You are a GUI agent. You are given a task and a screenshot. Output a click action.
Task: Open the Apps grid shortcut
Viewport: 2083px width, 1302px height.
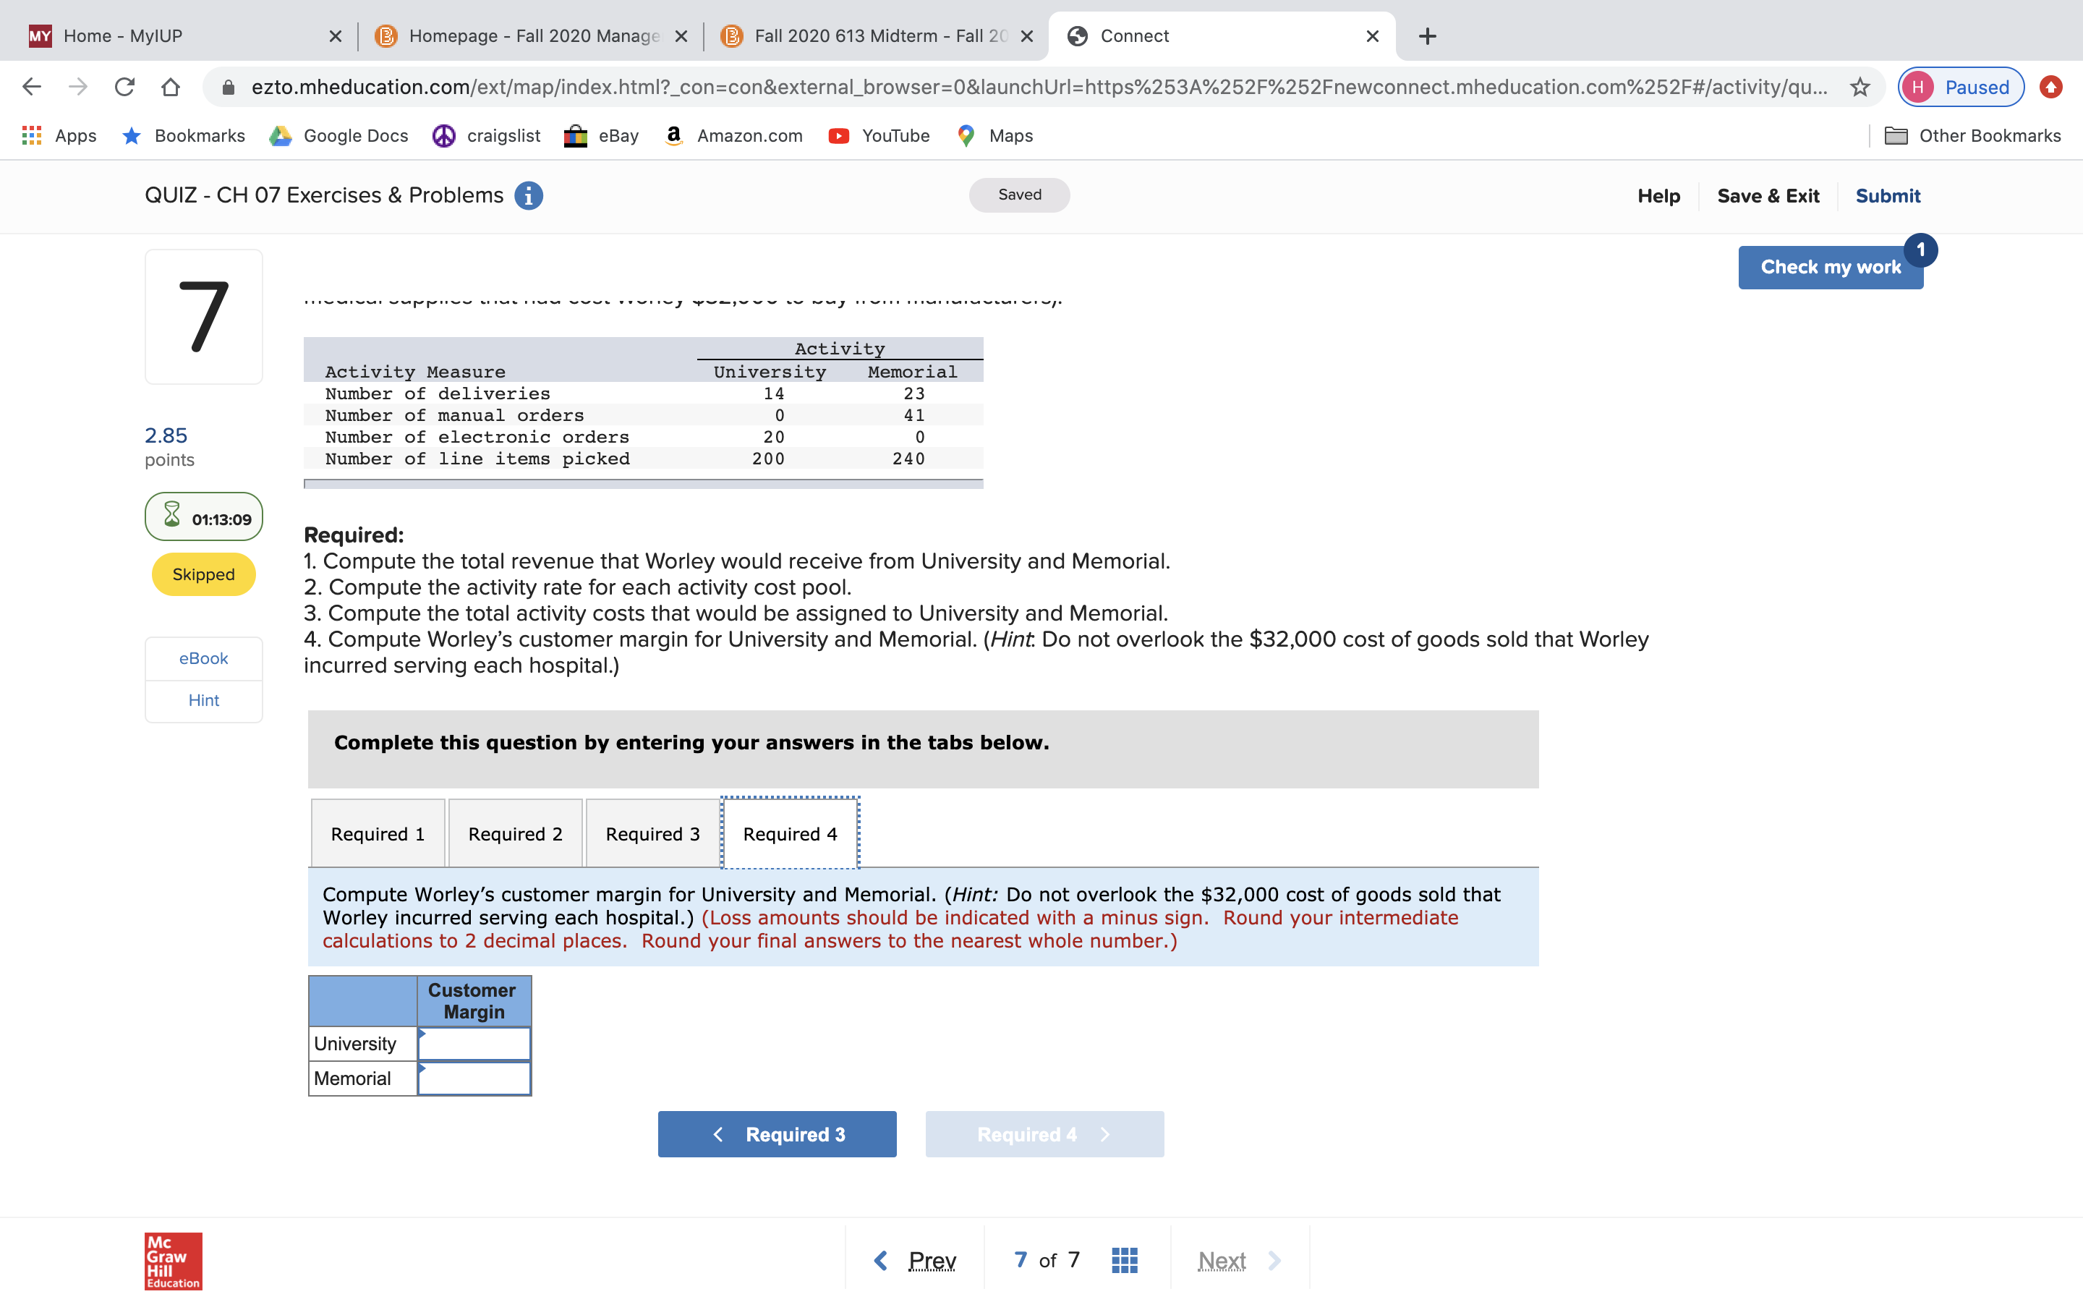(59, 135)
